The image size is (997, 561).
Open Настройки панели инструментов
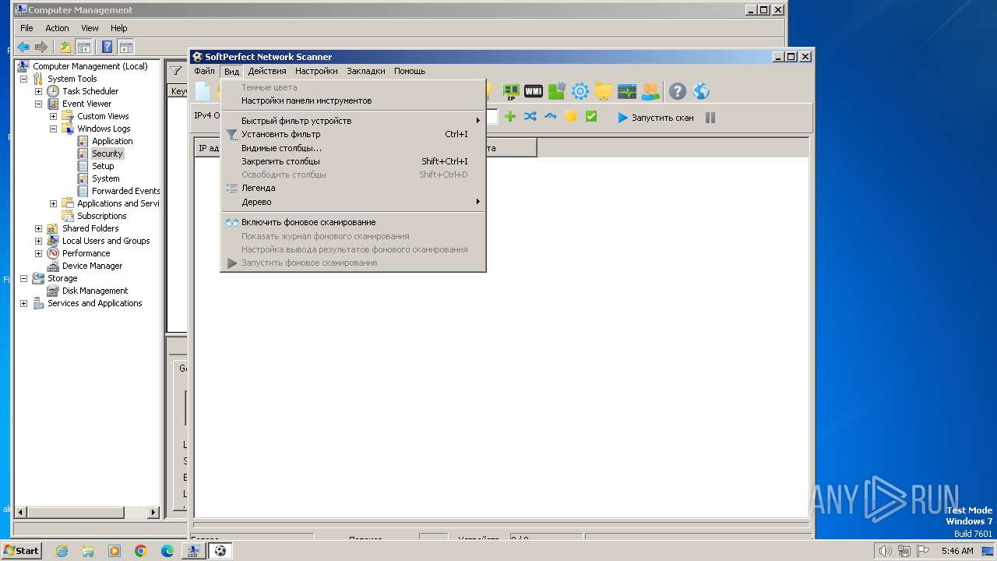click(353, 101)
